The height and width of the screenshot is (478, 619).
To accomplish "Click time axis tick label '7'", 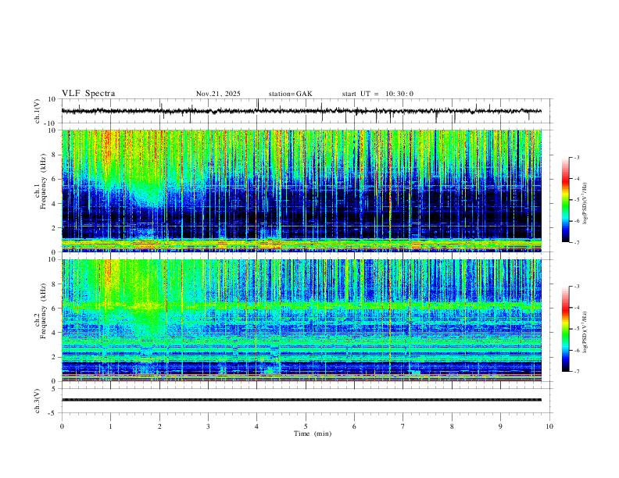I will (403, 426).
